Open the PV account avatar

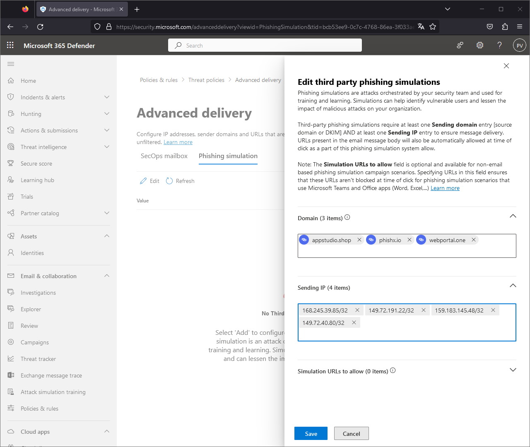coord(520,45)
